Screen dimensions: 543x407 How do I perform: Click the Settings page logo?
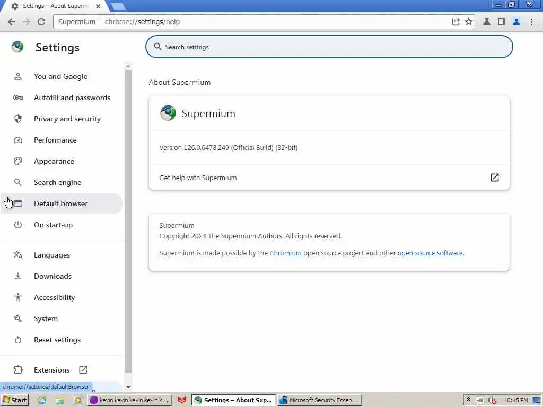(x=17, y=47)
